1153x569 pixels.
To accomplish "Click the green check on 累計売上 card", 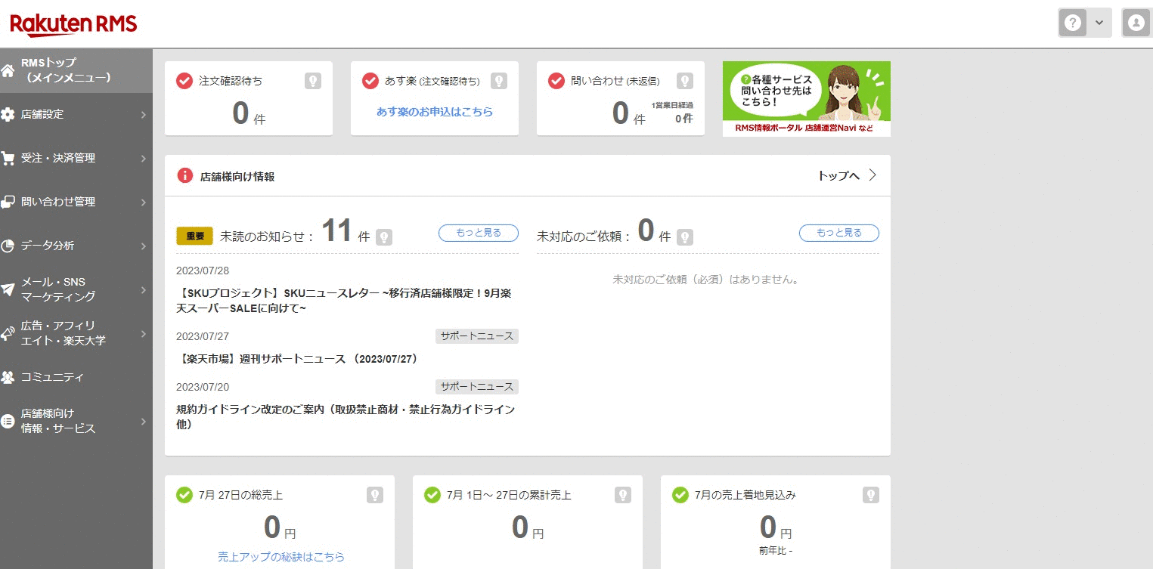I will click(x=432, y=495).
